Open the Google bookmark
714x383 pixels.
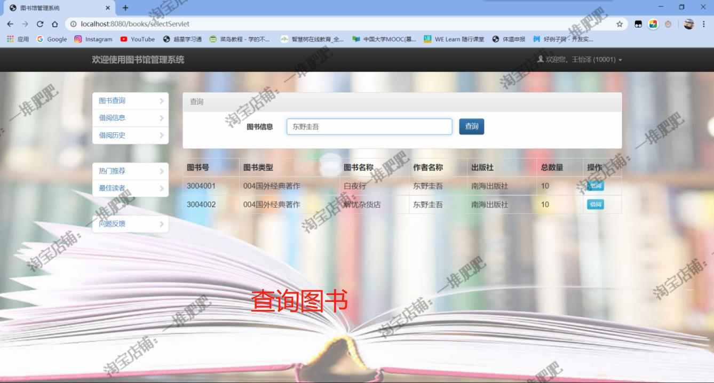pos(52,39)
